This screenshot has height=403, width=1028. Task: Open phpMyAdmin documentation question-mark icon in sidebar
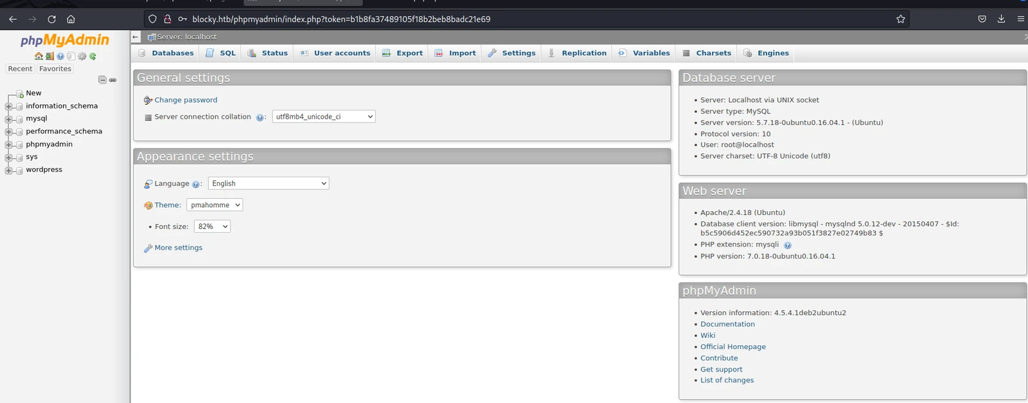tap(60, 56)
